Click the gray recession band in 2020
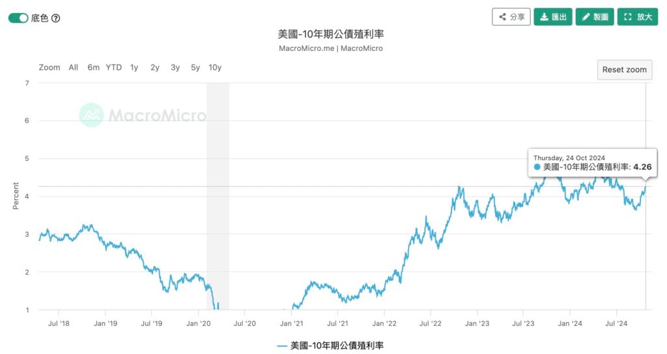Viewport: 667px width, 354px height. pyautogui.click(x=218, y=195)
